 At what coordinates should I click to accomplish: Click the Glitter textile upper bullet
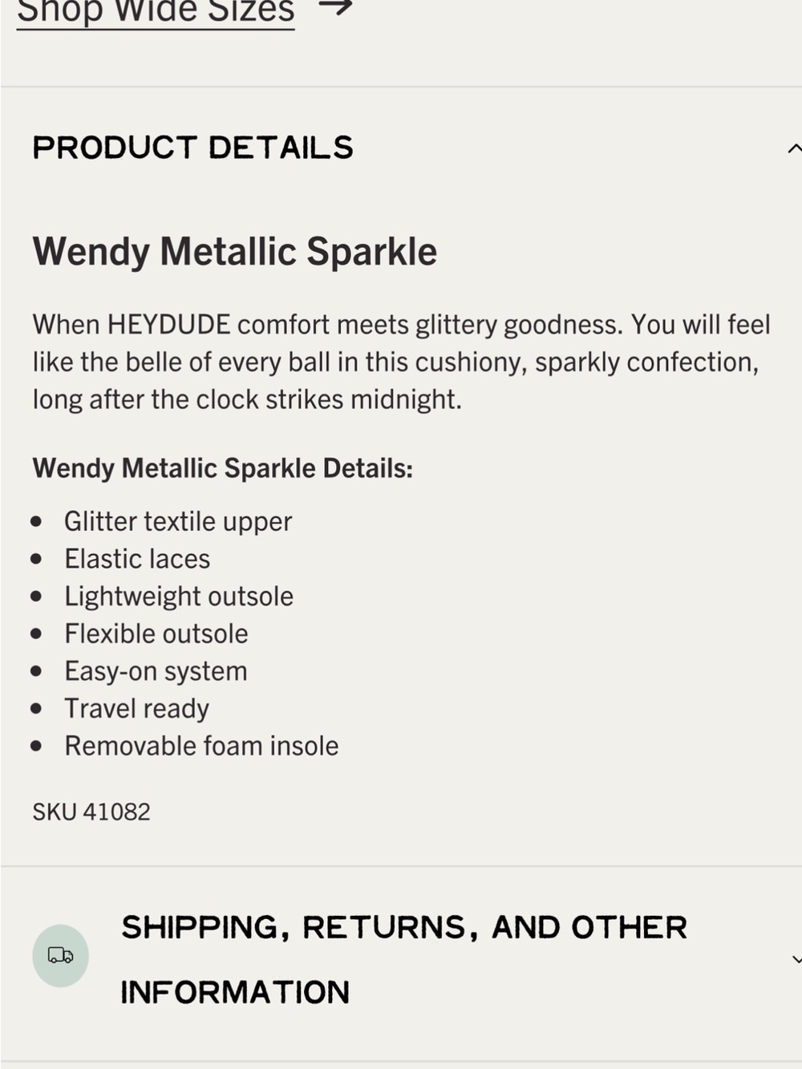tap(178, 521)
